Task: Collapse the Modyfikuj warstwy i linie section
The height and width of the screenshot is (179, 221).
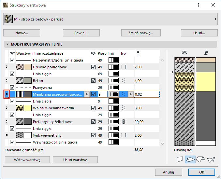Action: click(x=7, y=44)
